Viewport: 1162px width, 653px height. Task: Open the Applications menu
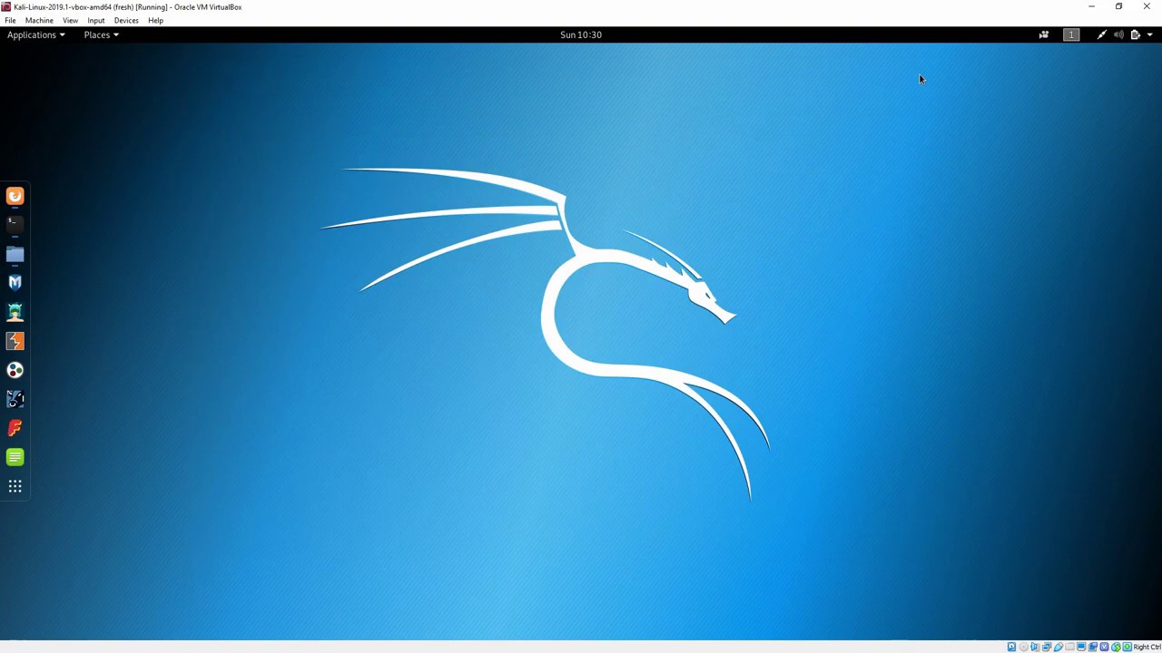click(35, 34)
